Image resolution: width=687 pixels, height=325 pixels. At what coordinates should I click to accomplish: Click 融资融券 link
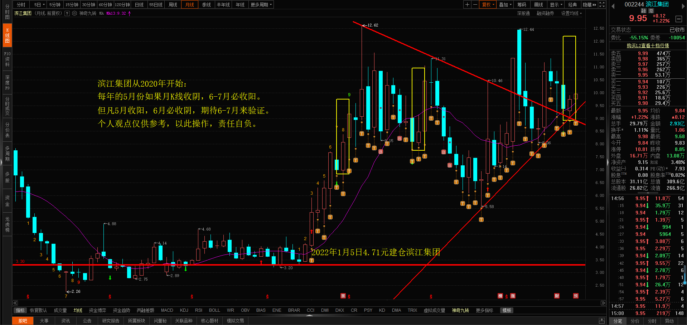pyautogui.click(x=545, y=13)
